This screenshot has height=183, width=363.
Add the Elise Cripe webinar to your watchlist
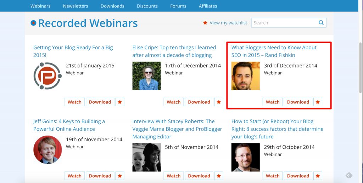point(219,102)
